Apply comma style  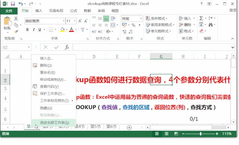tap(140, 25)
